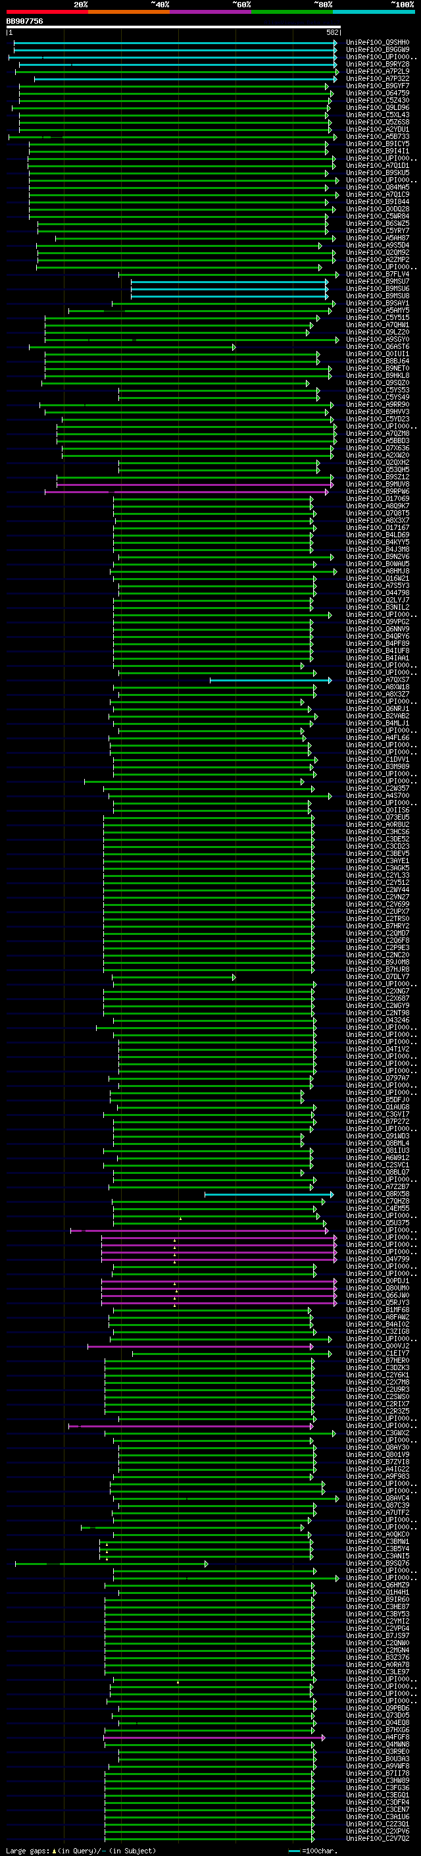The height and width of the screenshot is (1856, 421).
Task: Click label UniRef100_C5Z430
Action: (377, 100)
